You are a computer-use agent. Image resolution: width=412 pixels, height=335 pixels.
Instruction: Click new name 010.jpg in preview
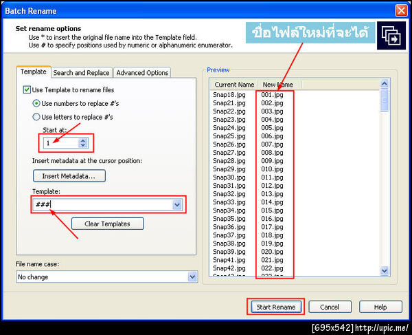click(x=272, y=169)
